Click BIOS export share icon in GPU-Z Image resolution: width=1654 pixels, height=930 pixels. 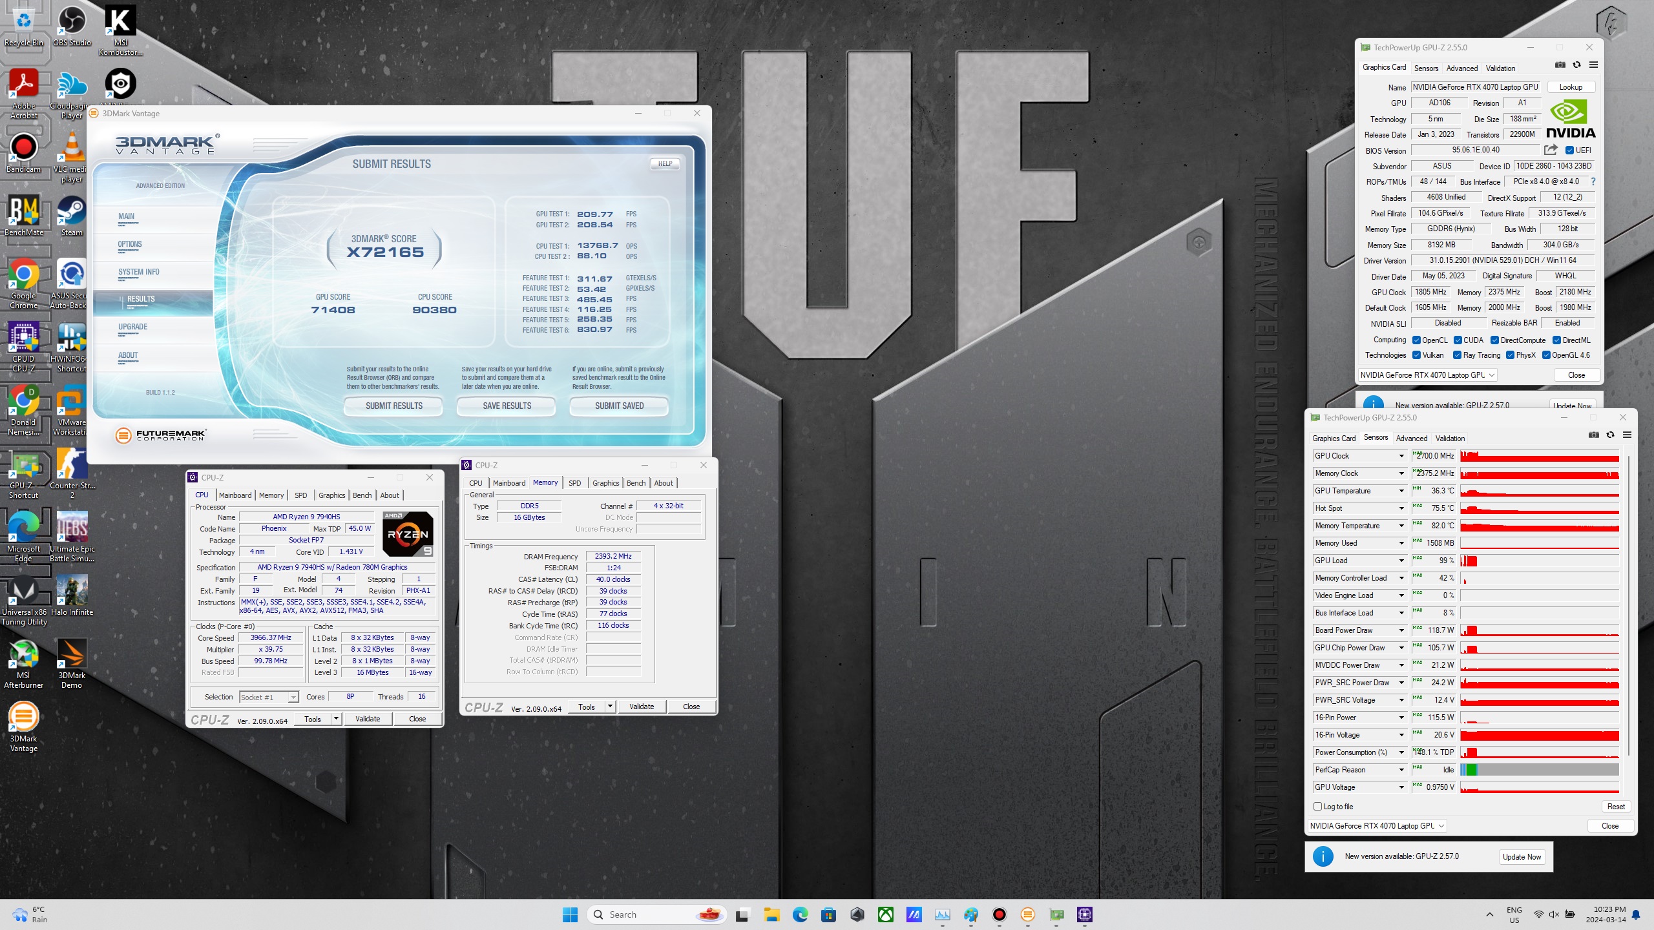pos(1550,150)
